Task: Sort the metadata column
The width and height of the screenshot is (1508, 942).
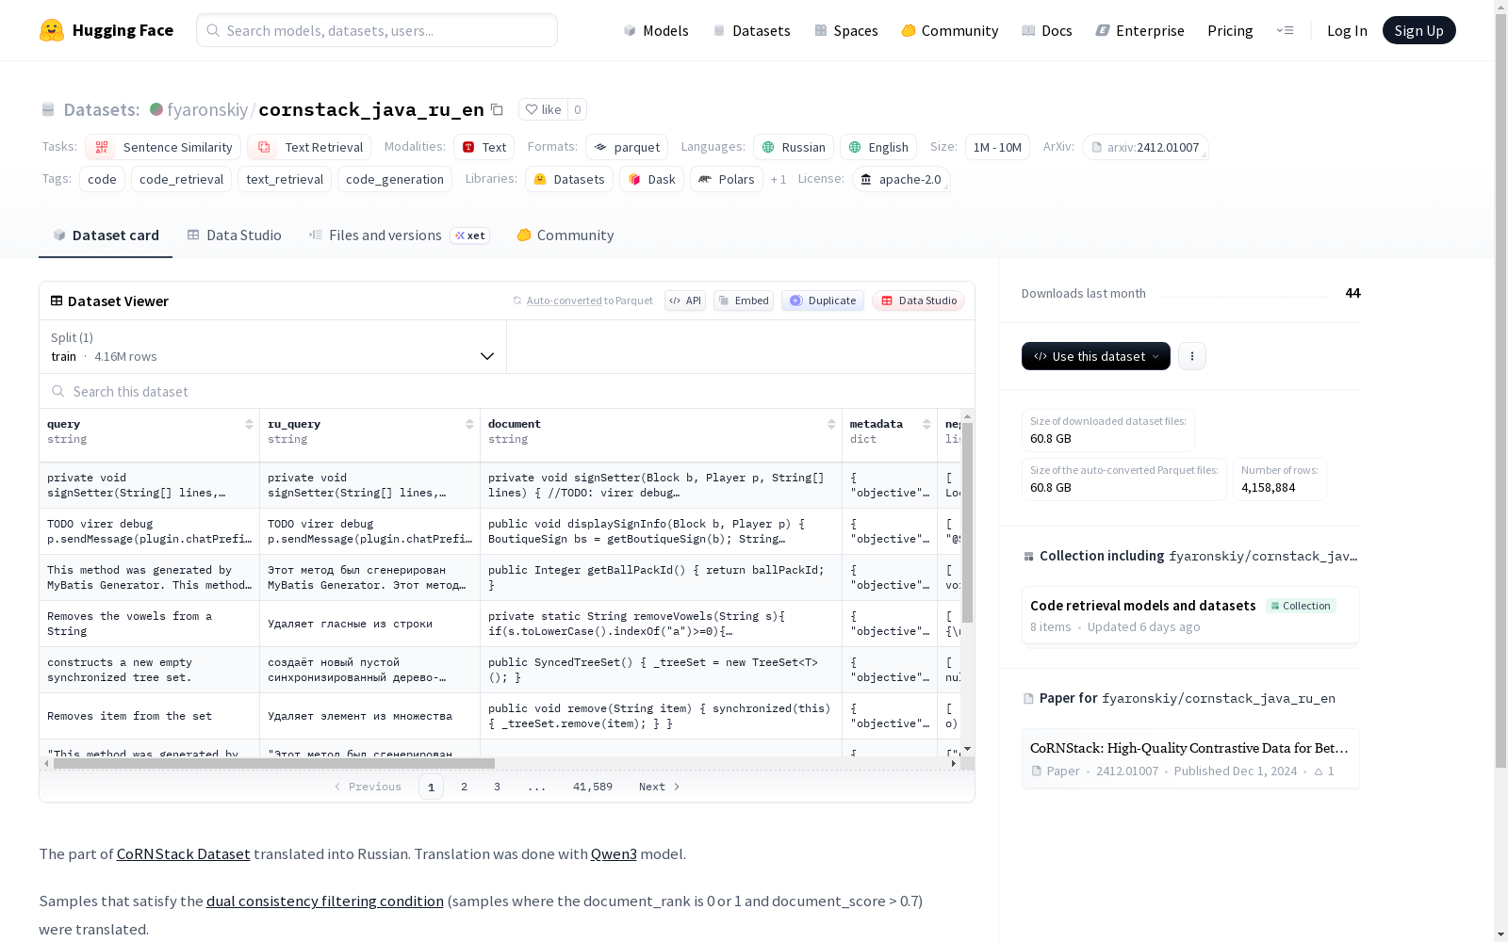Action: [x=926, y=424]
